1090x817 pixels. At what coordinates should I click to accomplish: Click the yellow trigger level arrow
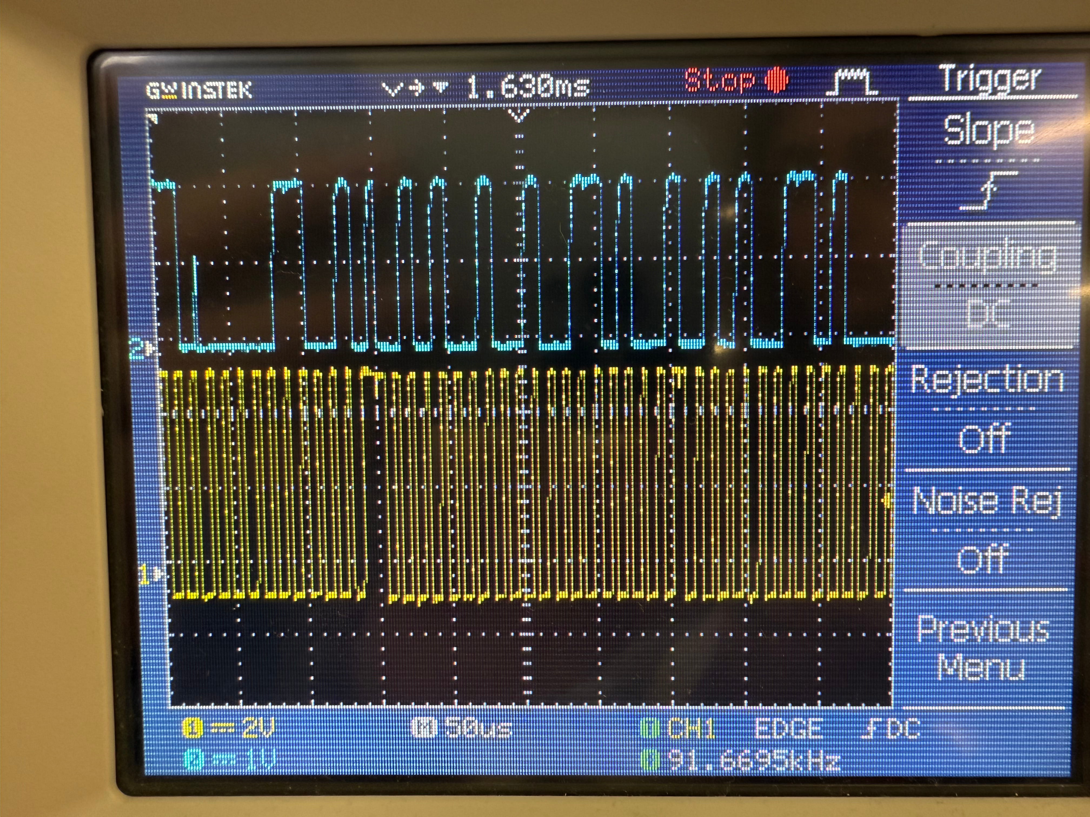tap(887, 502)
